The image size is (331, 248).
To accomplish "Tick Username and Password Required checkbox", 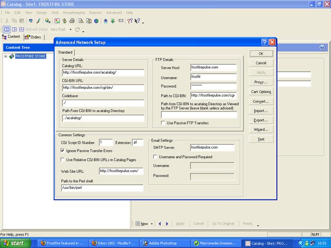I will (155, 157).
